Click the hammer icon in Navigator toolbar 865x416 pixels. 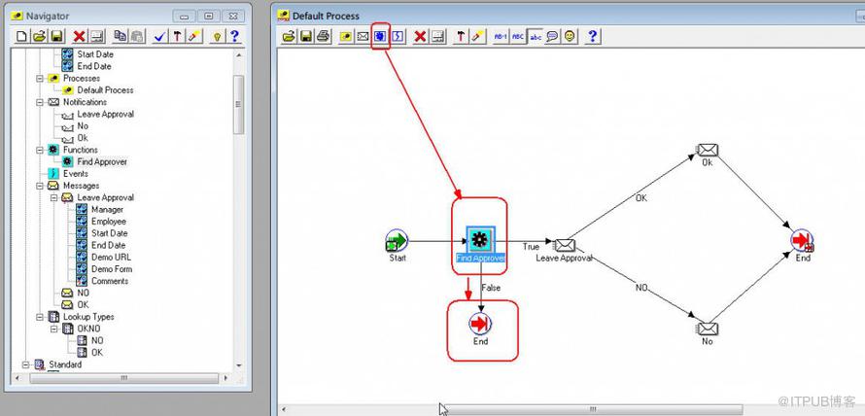(x=177, y=36)
